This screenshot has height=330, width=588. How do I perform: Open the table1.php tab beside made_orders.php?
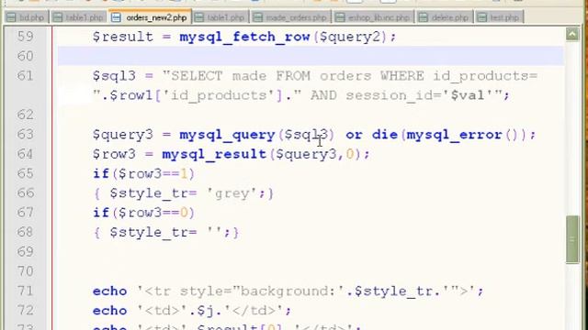220,17
